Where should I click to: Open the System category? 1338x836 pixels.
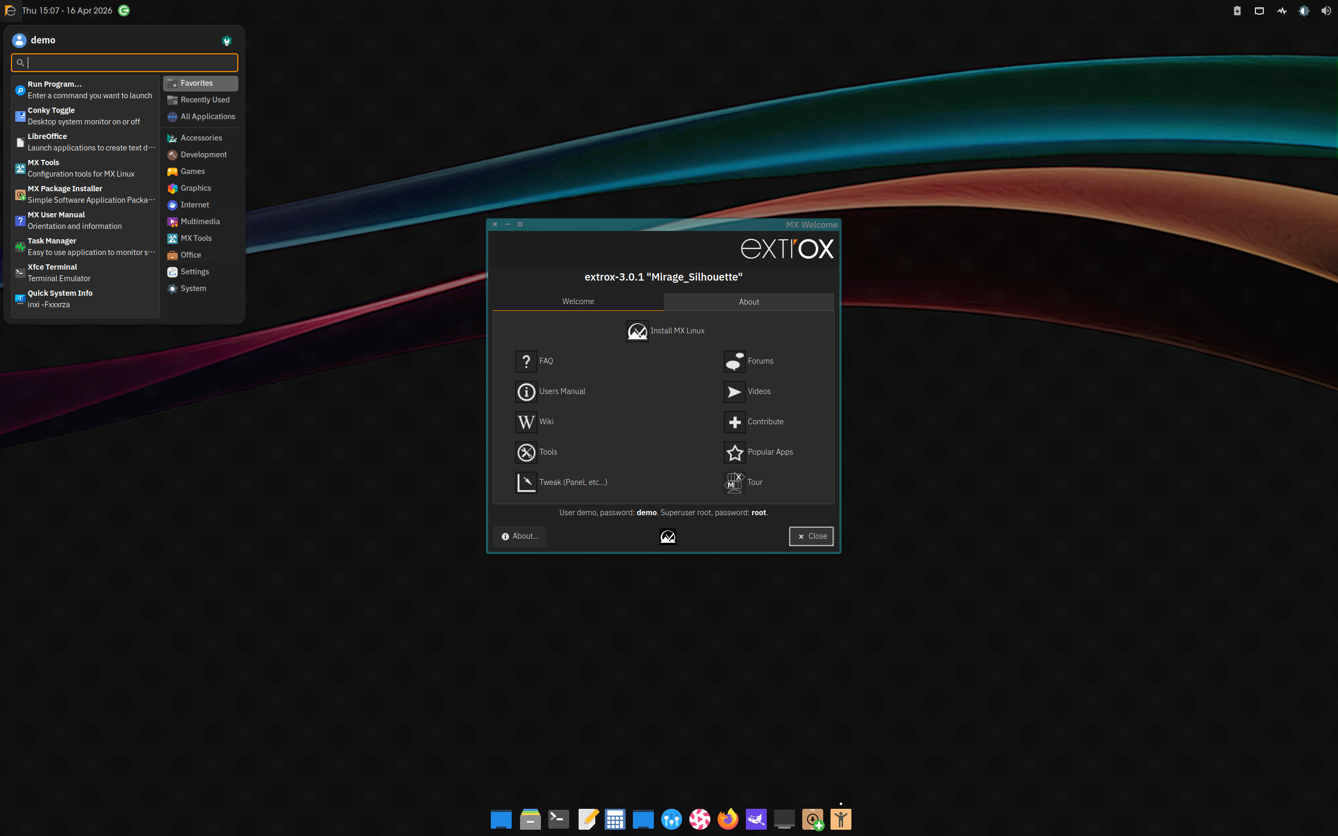200,288
